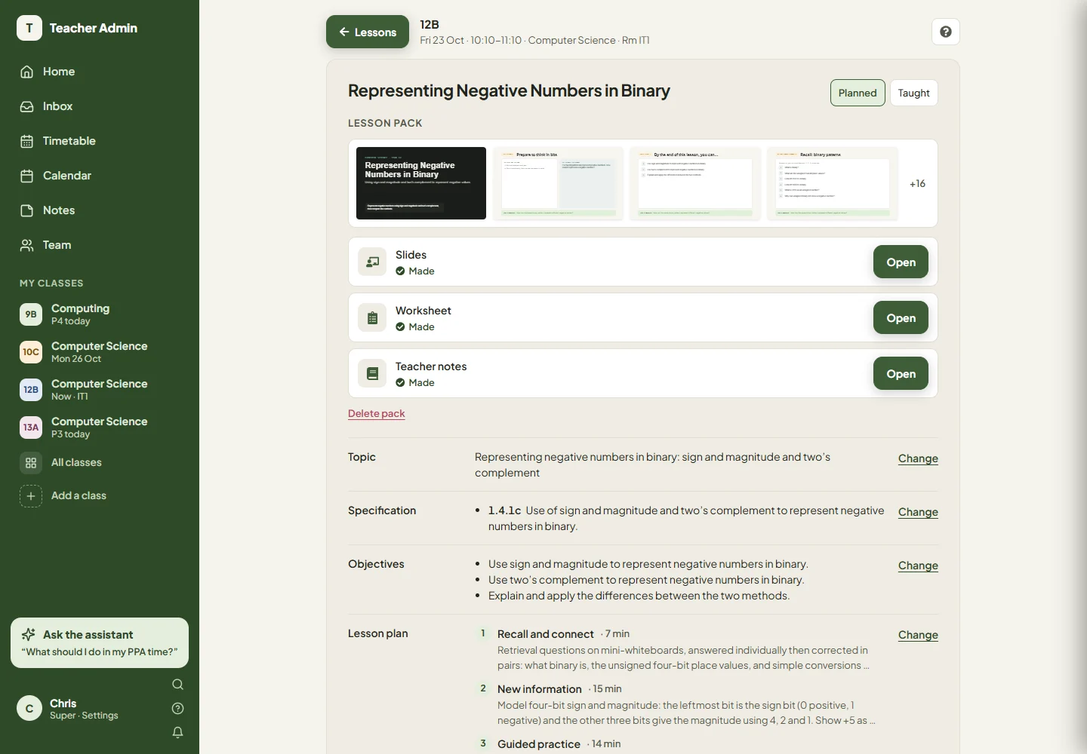Click the All classes grid icon

(31, 462)
